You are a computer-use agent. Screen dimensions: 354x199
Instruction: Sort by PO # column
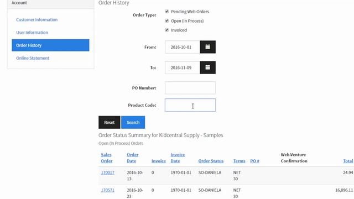click(254, 161)
